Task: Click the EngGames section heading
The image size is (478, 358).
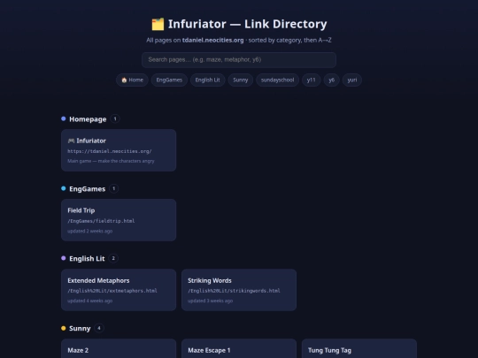Action: (x=87, y=189)
